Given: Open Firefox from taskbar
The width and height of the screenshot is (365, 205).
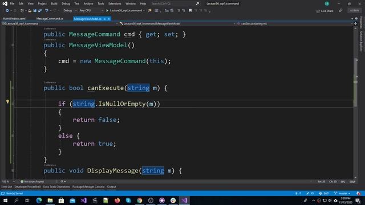Looking at the screenshot, I should [117, 200].
